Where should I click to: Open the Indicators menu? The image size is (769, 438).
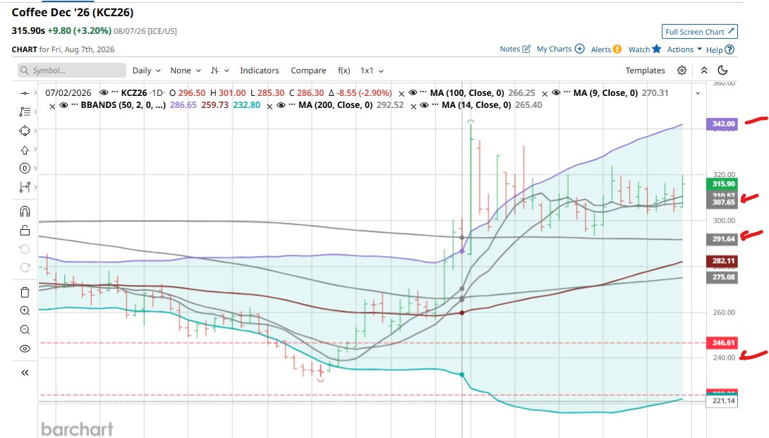pos(260,70)
